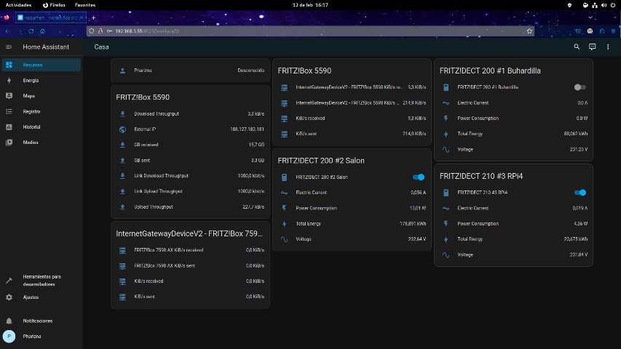Screen dimensions: 621x349
Task: Click the GB received download icon
Action: pos(122,145)
